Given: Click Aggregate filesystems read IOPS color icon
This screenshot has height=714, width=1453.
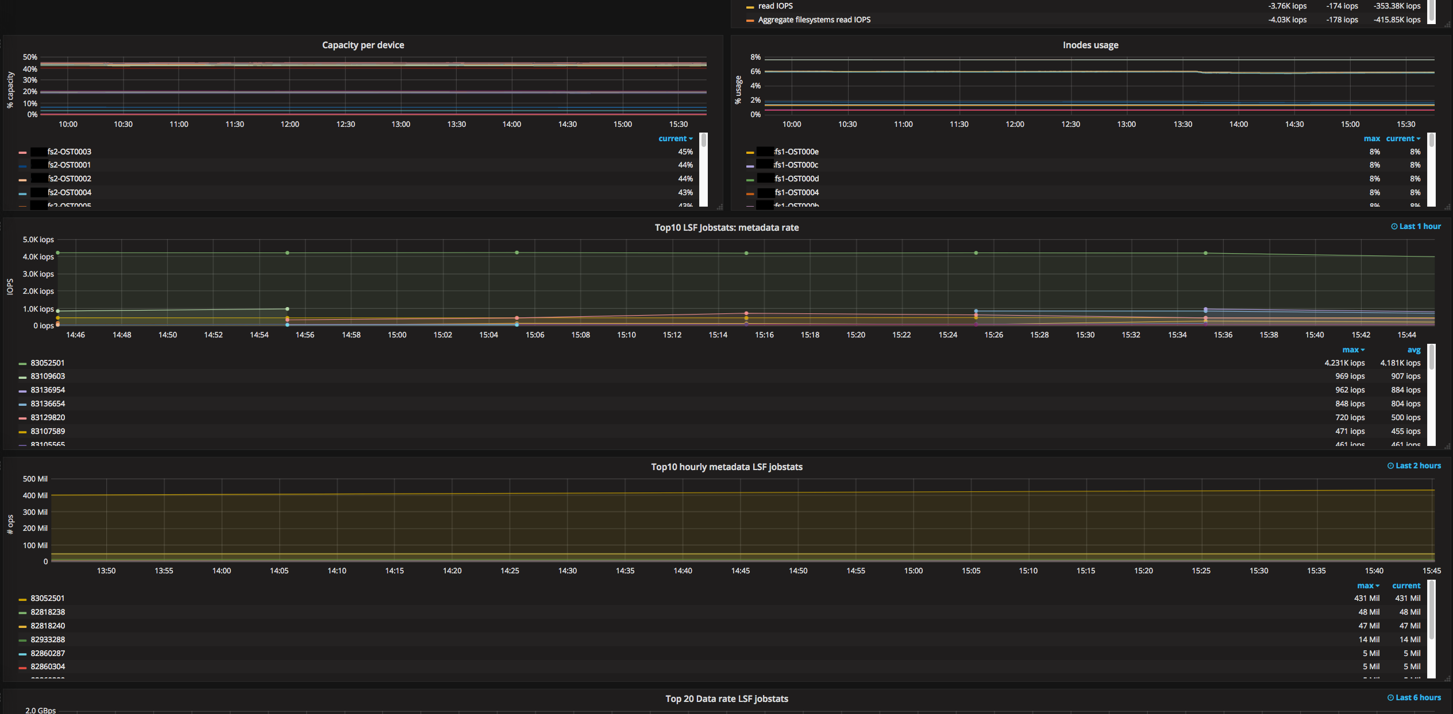Looking at the screenshot, I should 750,21.
